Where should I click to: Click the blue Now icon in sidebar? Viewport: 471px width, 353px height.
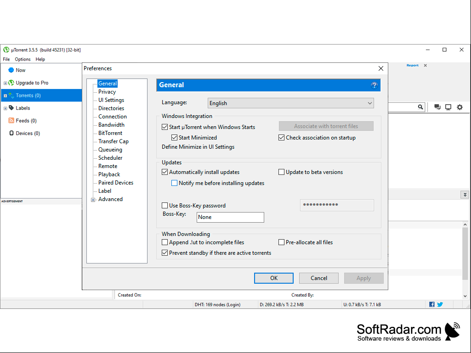pyautogui.click(x=11, y=70)
